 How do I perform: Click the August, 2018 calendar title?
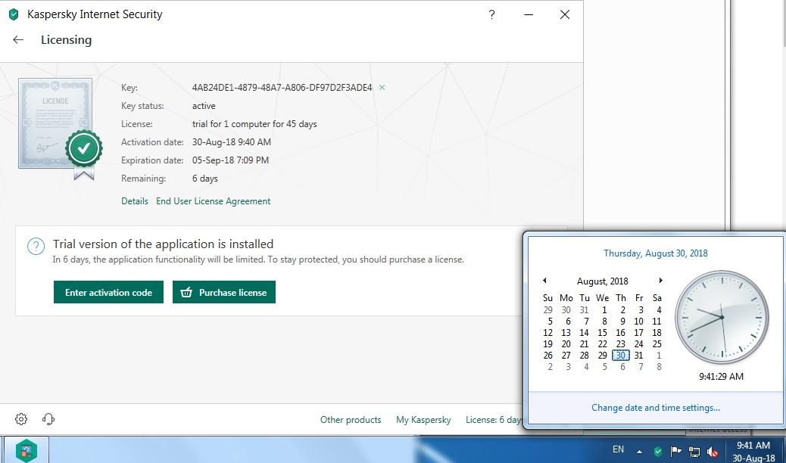tap(603, 281)
